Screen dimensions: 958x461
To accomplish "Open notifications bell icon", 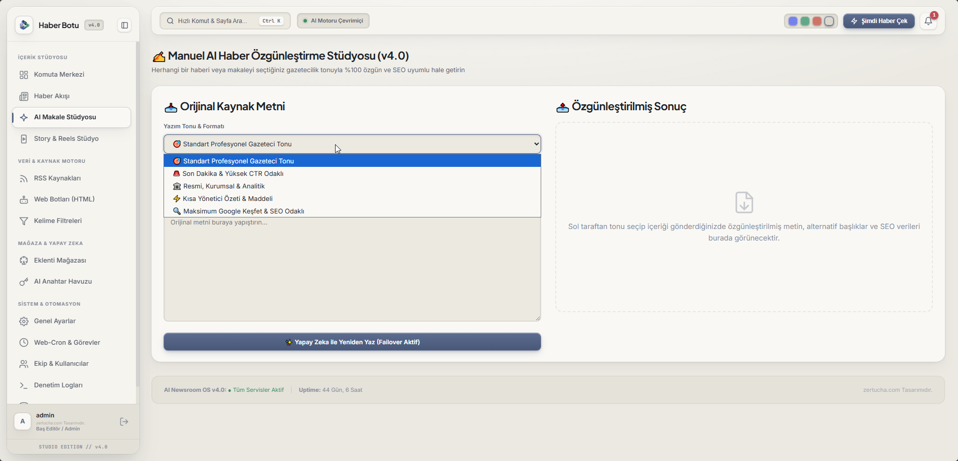I will (x=928, y=21).
